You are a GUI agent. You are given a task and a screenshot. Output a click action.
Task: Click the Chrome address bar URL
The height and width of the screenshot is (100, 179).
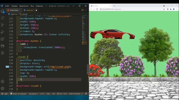click(111, 9)
